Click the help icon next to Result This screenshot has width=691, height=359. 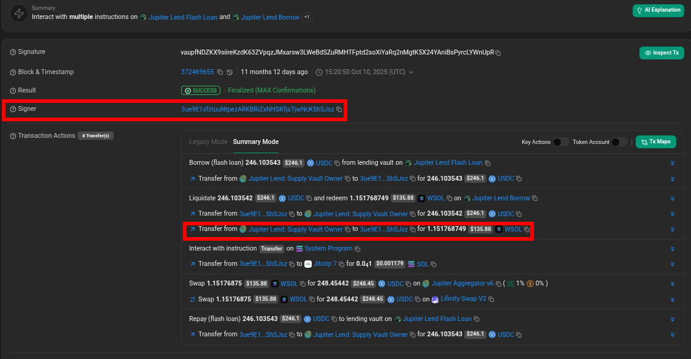point(13,91)
